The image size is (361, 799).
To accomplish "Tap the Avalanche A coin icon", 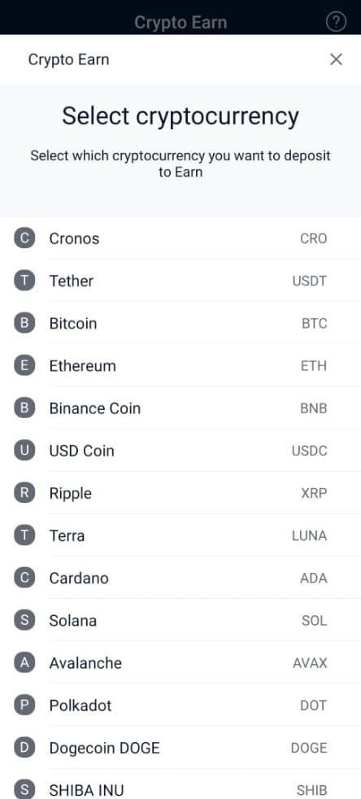I will pyautogui.click(x=24, y=662).
